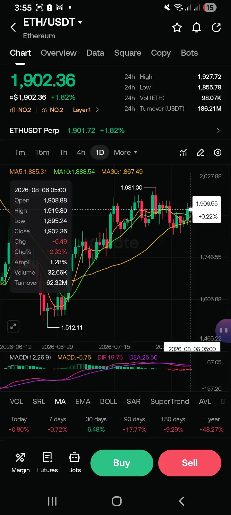Select the 15m timeframe
The width and height of the screenshot is (231, 515).
click(x=42, y=152)
